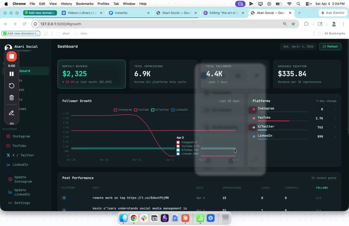The width and height of the screenshot is (349, 226).
Task: Open the misc bookmarks folder
Action: pos(81,33)
